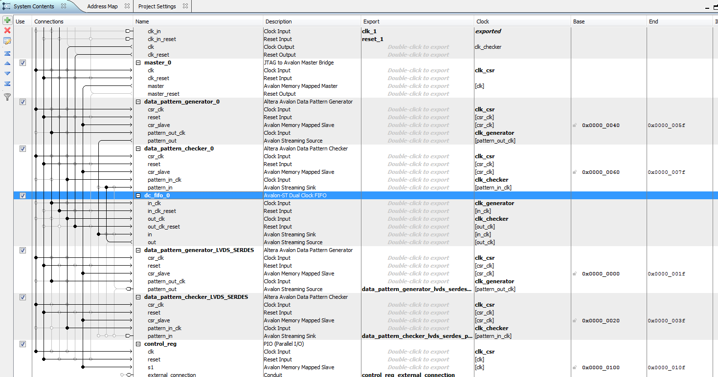Click the Move up arrow icon
This screenshot has width=718, height=377.
click(7, 63)
